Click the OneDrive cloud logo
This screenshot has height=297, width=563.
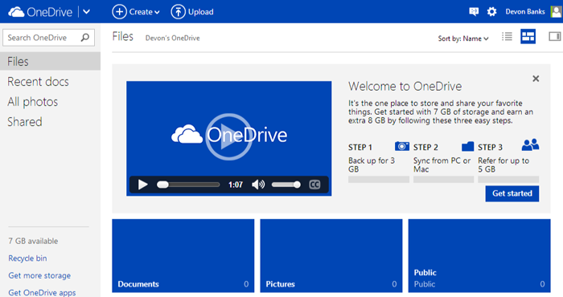[16, 12]
